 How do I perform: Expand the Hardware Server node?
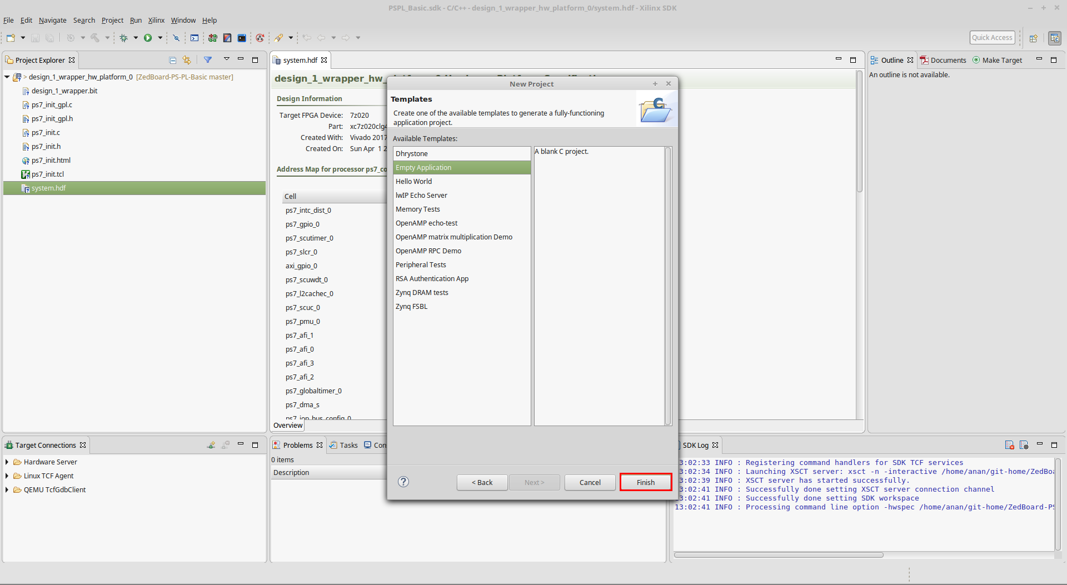tap(7, 462)
